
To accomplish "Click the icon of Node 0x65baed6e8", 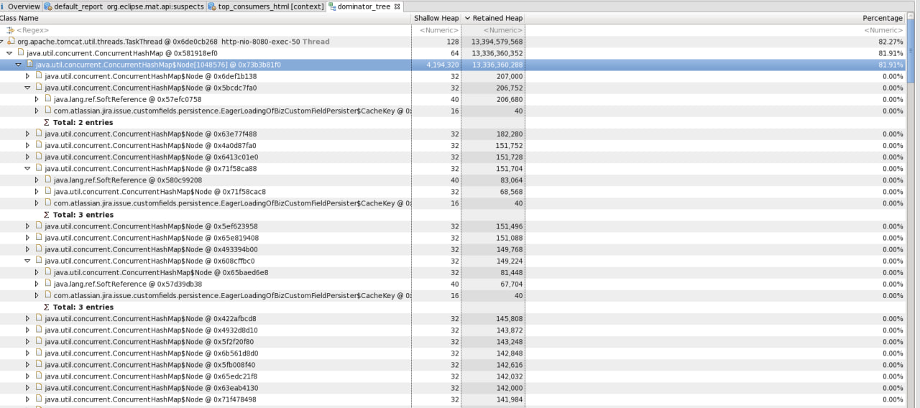I will 48,272.
